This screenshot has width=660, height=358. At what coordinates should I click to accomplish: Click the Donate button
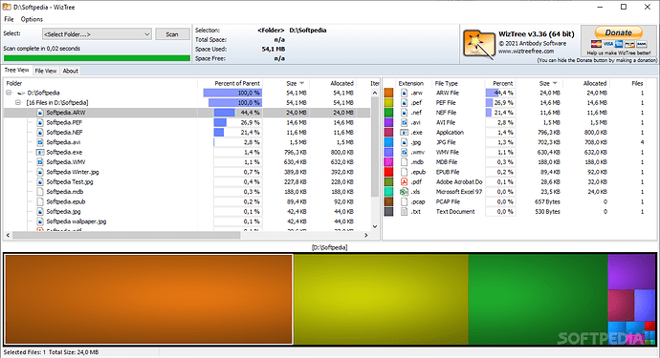coord(618,32)
